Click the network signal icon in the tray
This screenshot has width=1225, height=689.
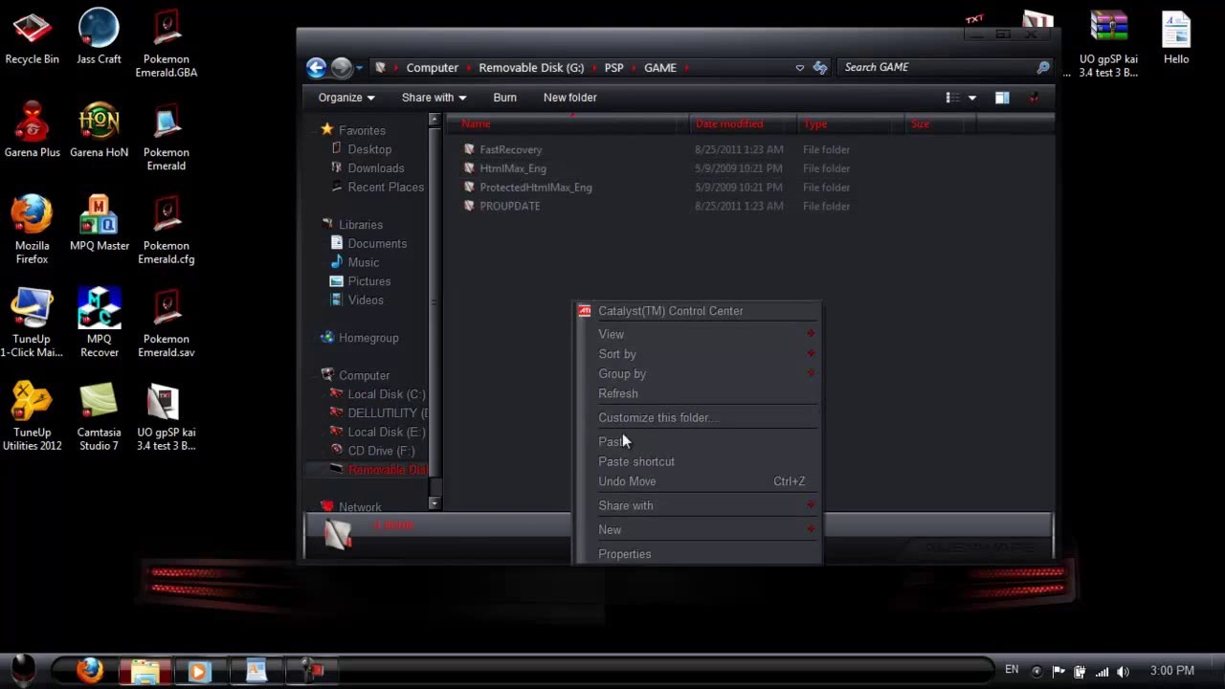(x=1102, y=671)
